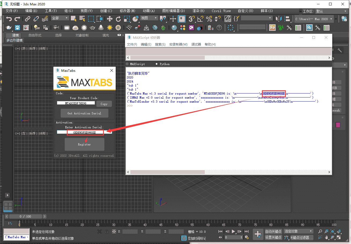Viewport: 351px width, 244px height.
Task: Click the Forest Pack FP icon
Action: (x=272, y=28)
